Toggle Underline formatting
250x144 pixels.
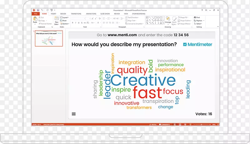click(79, 23)
